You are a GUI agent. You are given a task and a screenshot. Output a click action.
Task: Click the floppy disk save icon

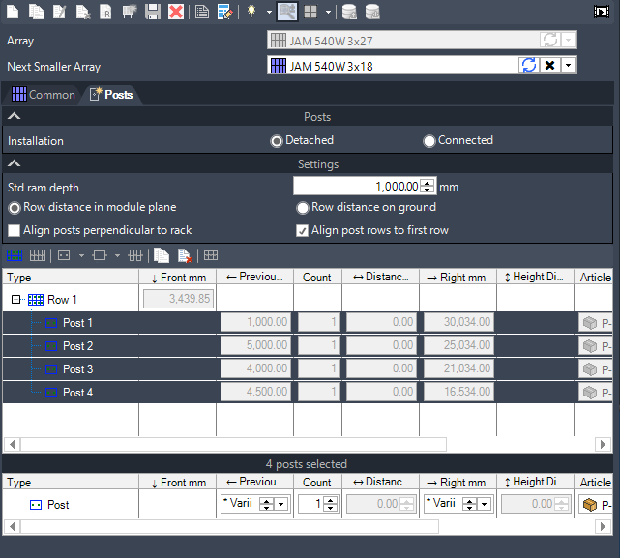click(153, 11)
